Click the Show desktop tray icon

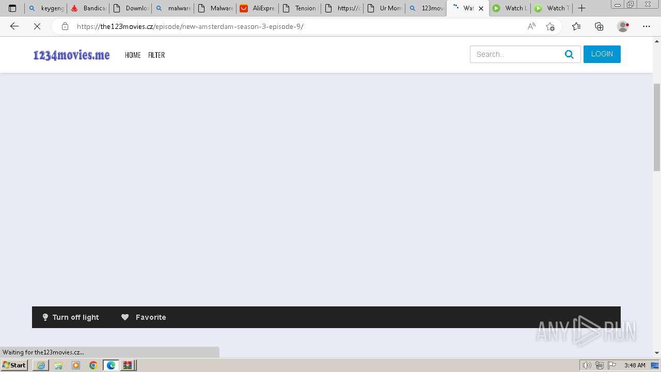point(655,365)
